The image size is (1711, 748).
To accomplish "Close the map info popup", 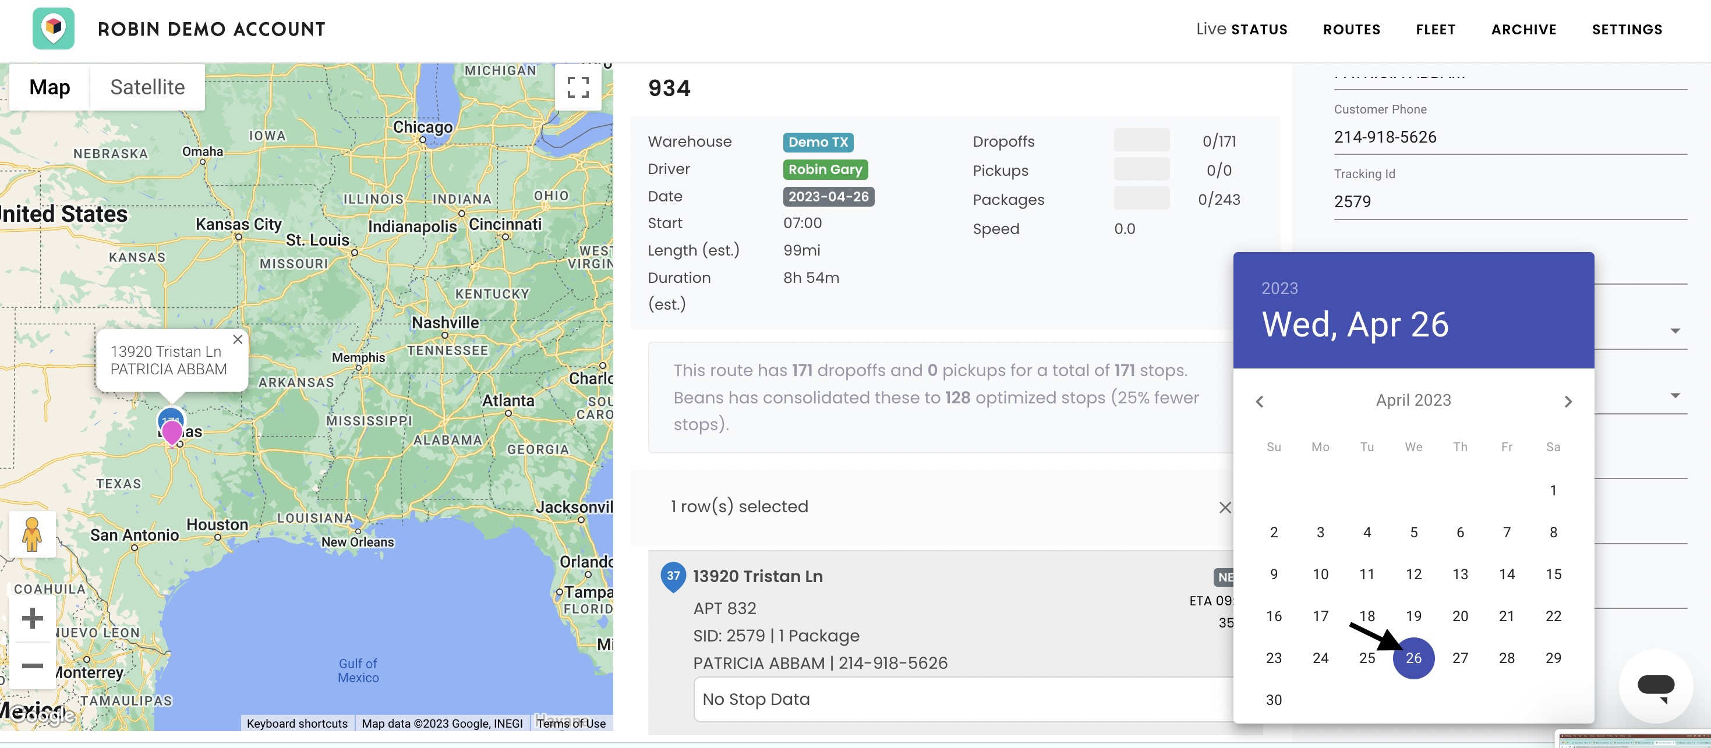I will click(x=237, y=339).
